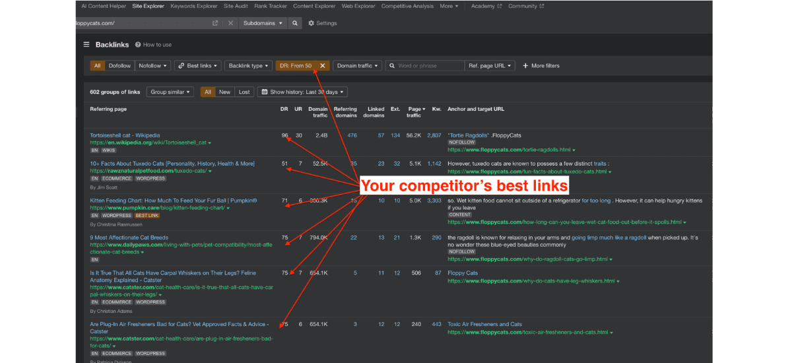Screen dimensions: 792x363
Task: Click the 476 referring domains value
Action: pyautogui.click(x=352, y=135)
